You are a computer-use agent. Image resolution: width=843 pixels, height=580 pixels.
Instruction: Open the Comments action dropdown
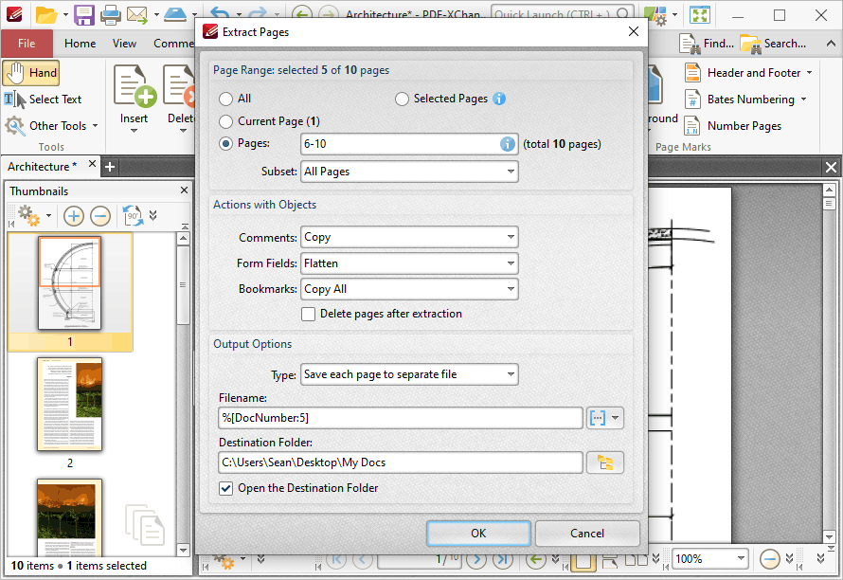click(409, 237)
